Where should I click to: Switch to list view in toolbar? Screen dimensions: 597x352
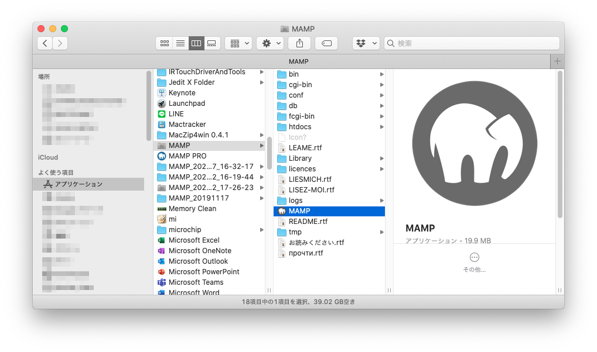[x=180, y=43]
